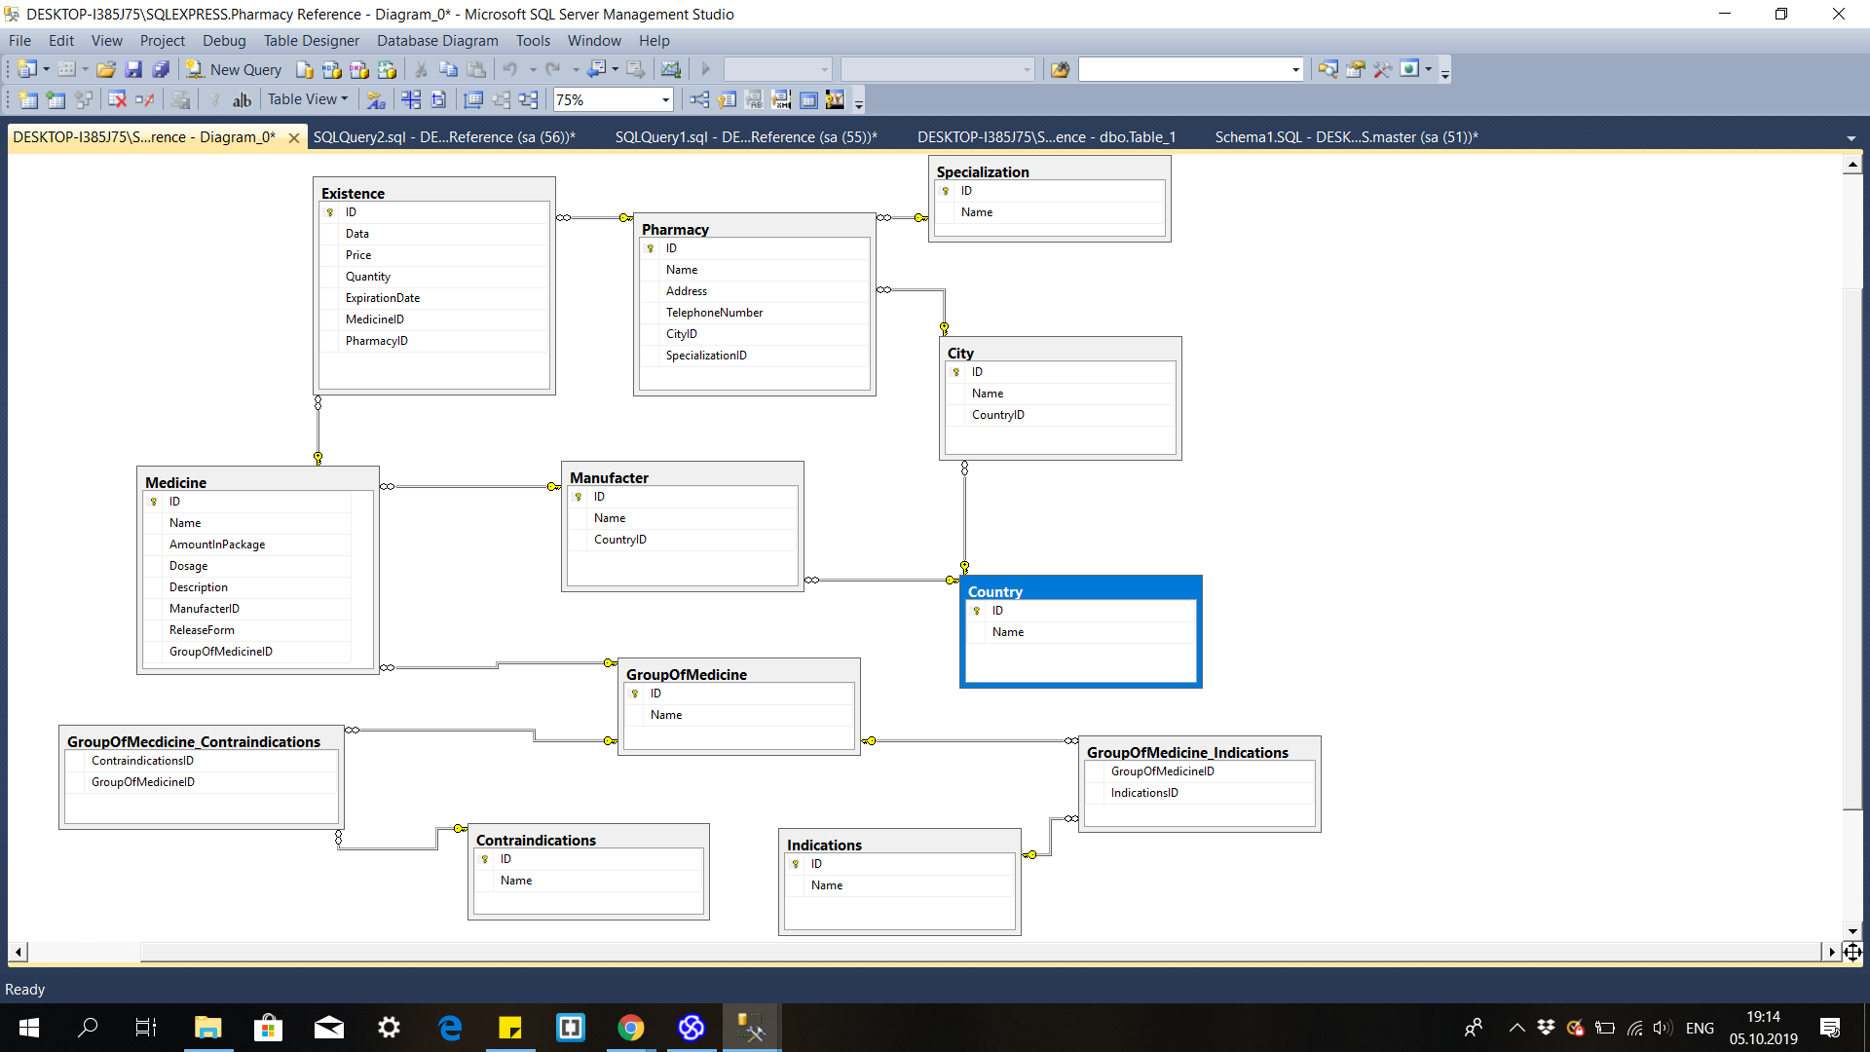Click the Delete Tables from Database icon

[x=117, y=99]
